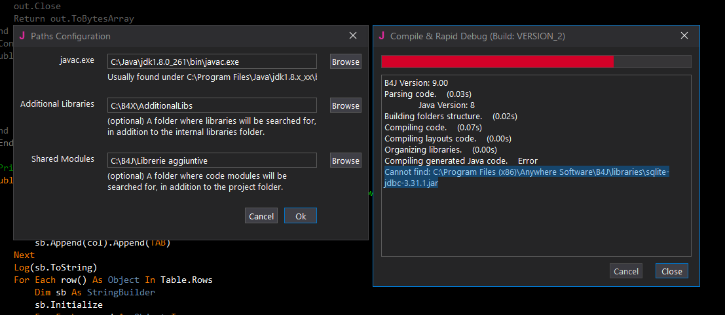The image size is (725, 315).
Task: Click the Additional Libraries path field
Action: coord(212,105)
